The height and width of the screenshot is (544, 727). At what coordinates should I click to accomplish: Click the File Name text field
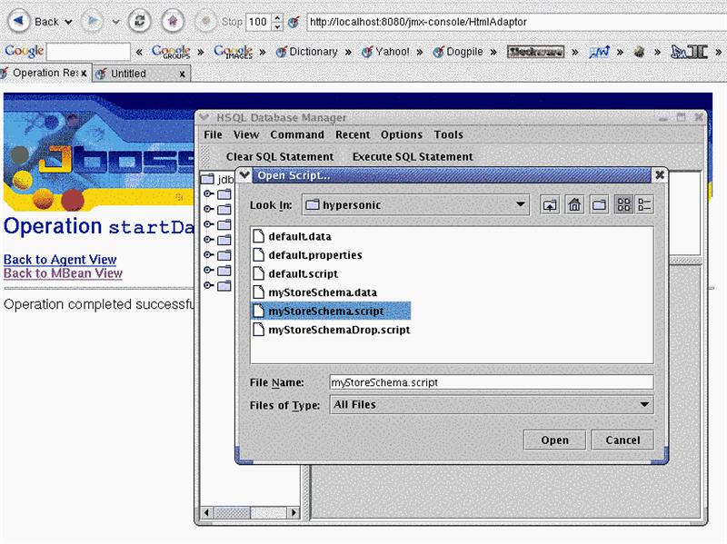click(x=491, y=382)
